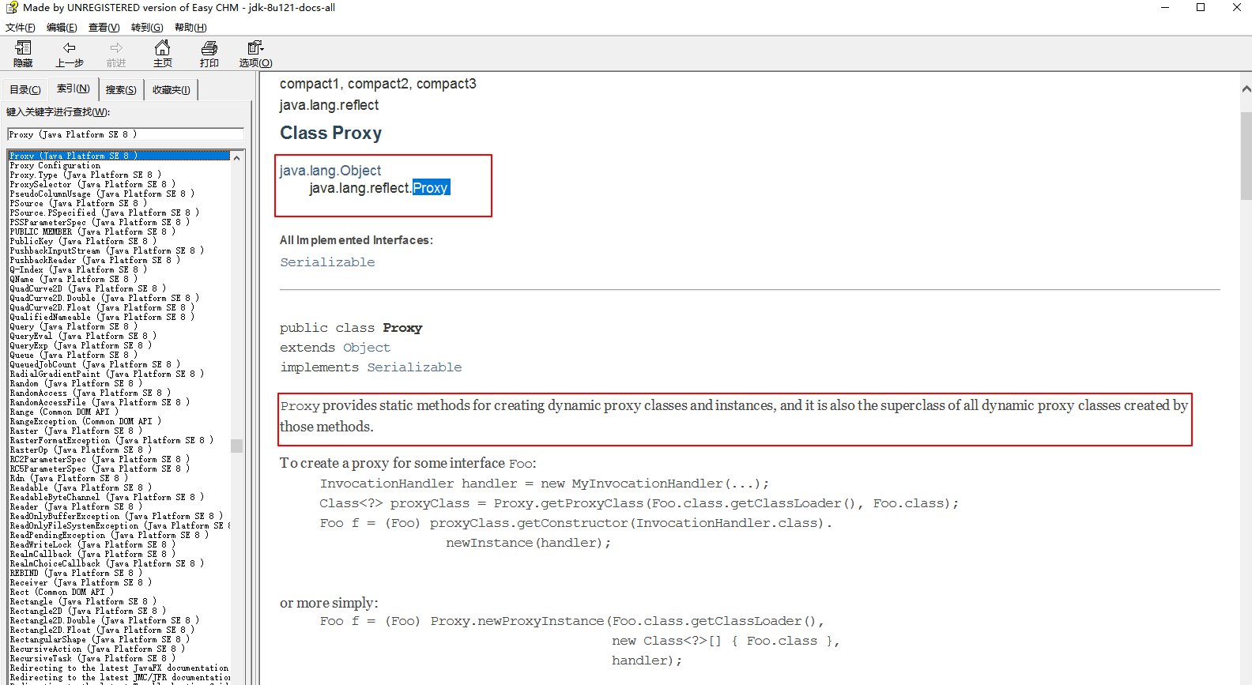
Task: Open the 帮助(H) menu
Action: 190,28
